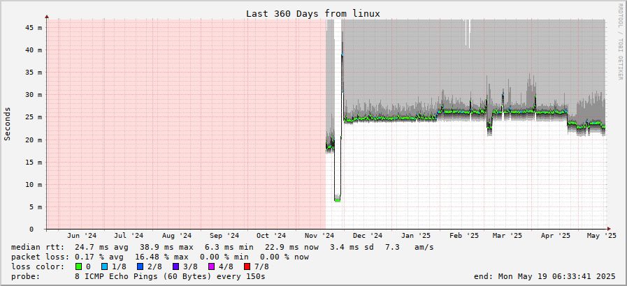Click the magenta 4/8 loss swatch

tap(210, 266)
